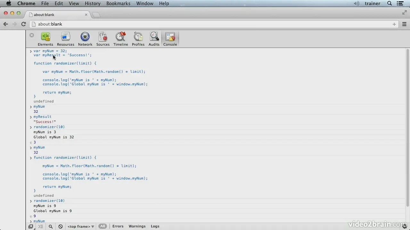Open the Help menu
This screenshot has width=410, height=230.
(x=164, y=4)
